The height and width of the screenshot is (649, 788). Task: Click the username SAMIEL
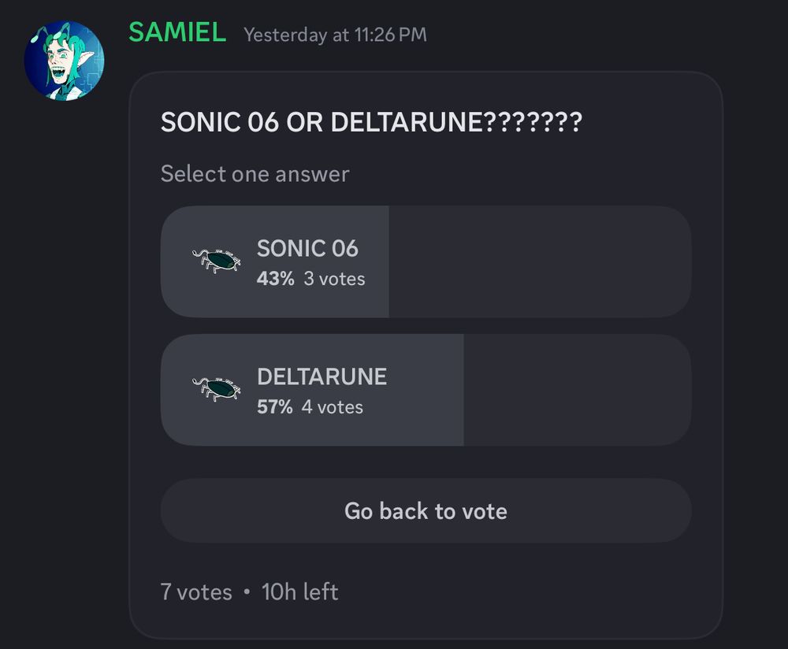175,33
